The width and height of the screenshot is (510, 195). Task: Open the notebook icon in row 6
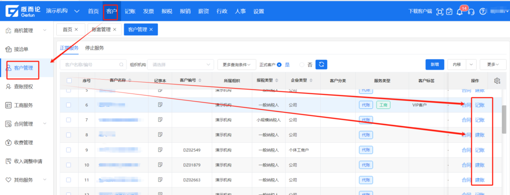point(160,104)
